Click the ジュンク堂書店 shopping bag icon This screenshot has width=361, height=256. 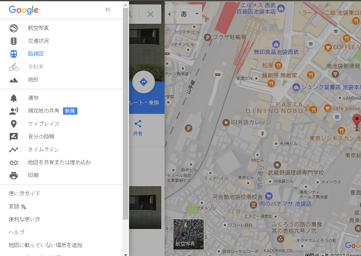click(x=296, y=87)
